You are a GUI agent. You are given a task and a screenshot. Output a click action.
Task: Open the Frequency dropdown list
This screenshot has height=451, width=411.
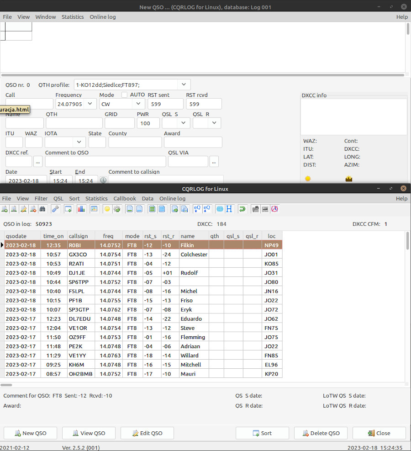coord(90,104)
